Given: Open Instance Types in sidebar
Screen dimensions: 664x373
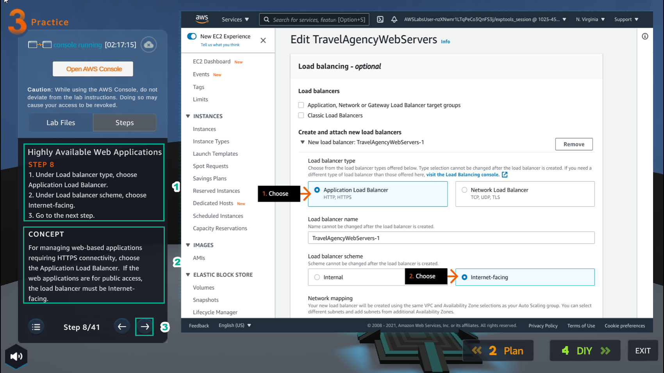Looking at the screenshot, I should (x=211, y=141).
